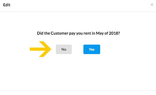
Task: Choose the gray No button
Action: coord(64,49)
